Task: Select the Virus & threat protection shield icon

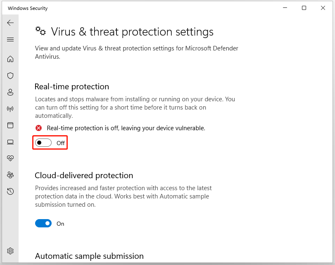Action: (x=10, y=75)
